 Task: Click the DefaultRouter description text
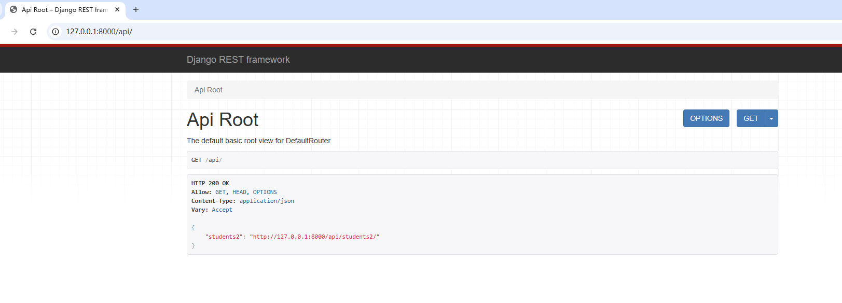258,141
